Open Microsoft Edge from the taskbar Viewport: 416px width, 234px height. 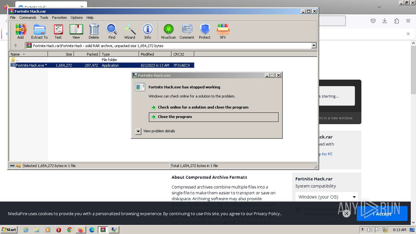click(x=92, y=230)
